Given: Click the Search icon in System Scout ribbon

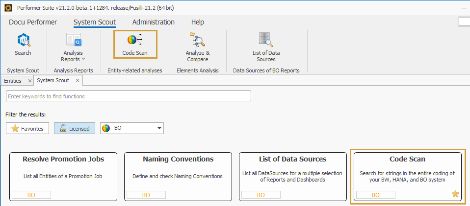Looking at the screenshot, I should pos(23,41).
